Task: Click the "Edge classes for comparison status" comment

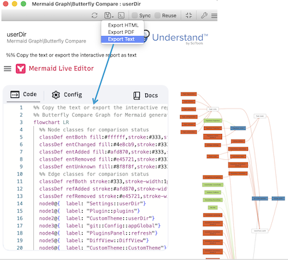Action: point(94,174)
